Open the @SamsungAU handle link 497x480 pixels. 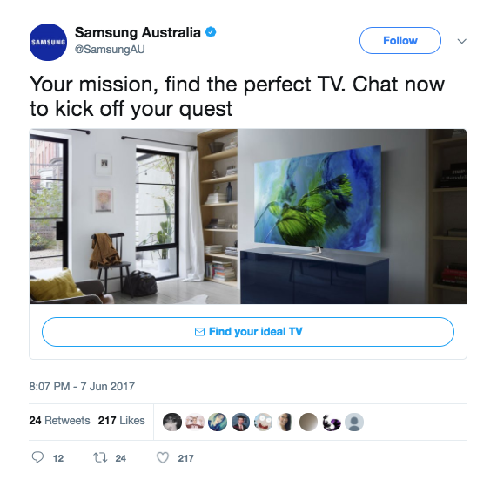pos(110,50)
